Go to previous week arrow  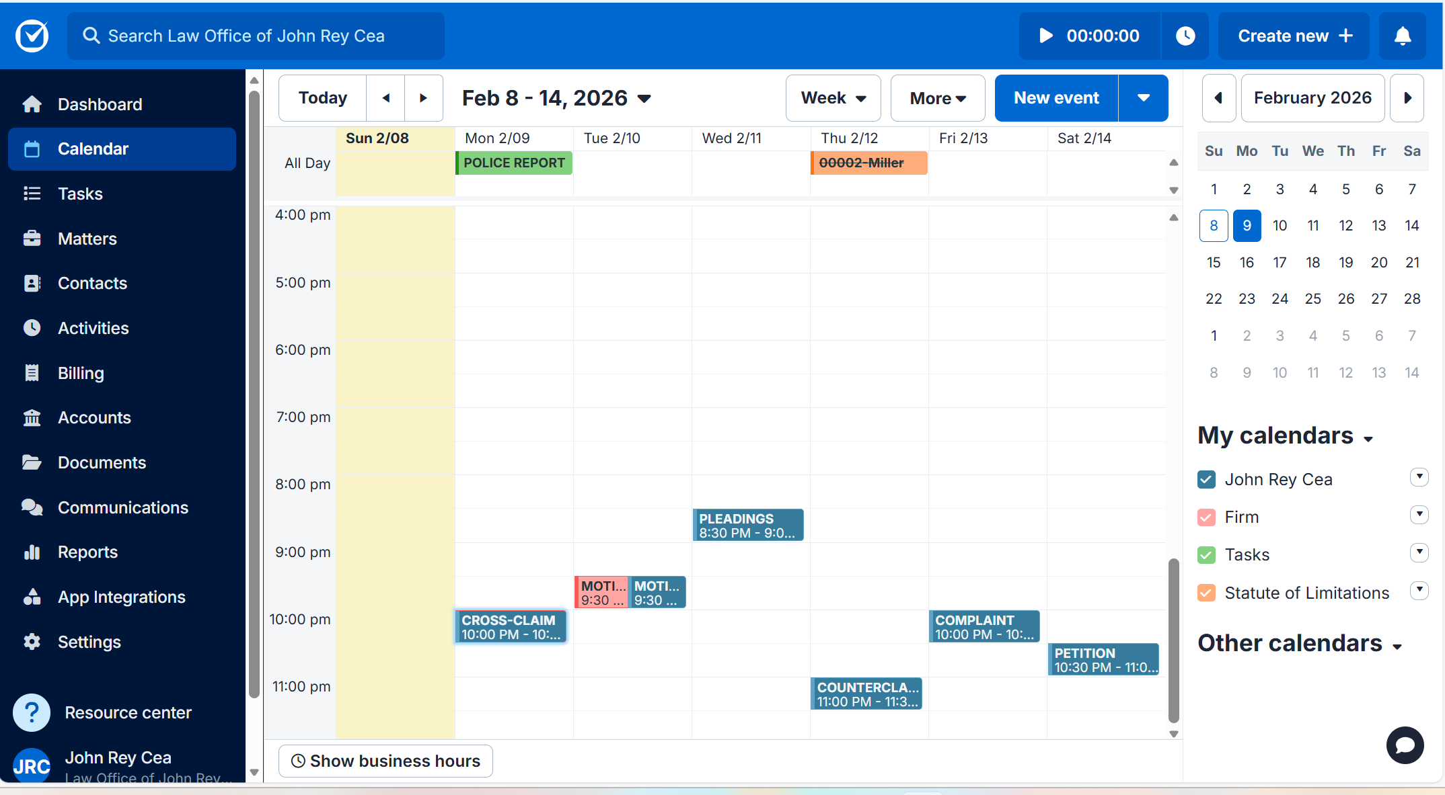click(x=386, y=98)
